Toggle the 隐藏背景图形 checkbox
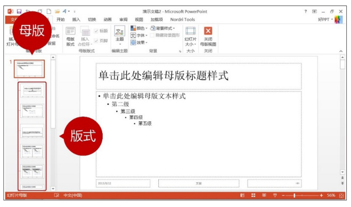The width and height of the screenshot is (351, 207). [x=165, y=35]
